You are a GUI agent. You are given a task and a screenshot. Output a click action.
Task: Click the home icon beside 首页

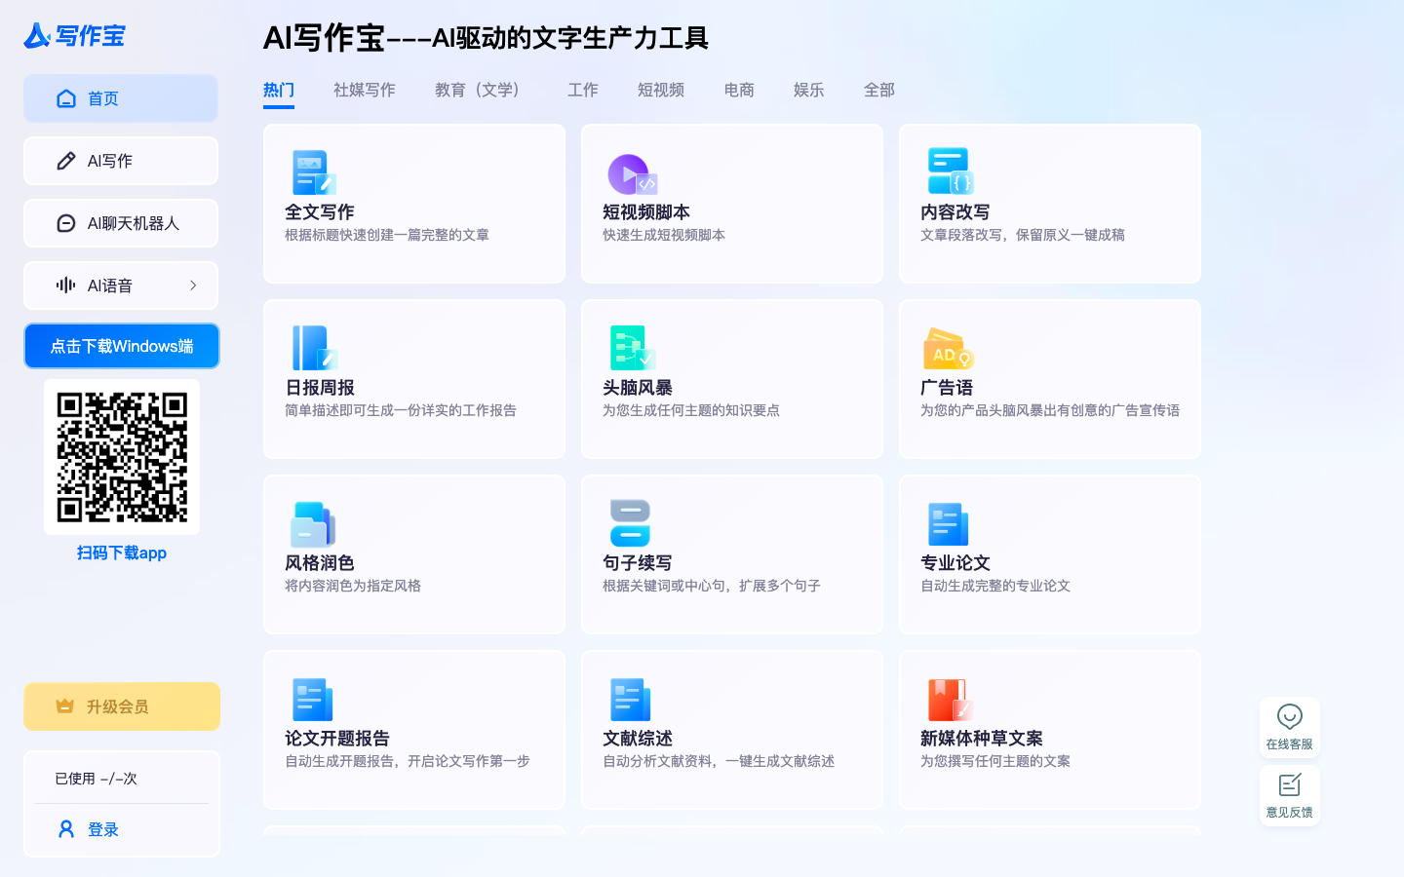click(x=66, y=98)
